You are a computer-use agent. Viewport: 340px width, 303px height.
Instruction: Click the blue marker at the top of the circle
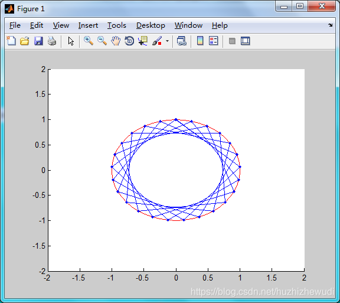pos(176,119)
